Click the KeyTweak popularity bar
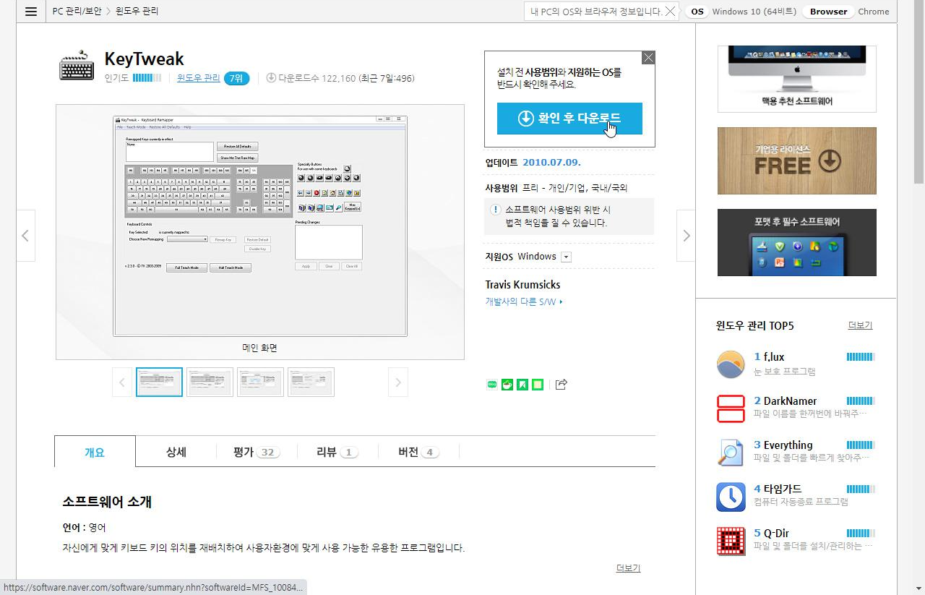Screen dimensions: 925x595 tap(147, 78)
